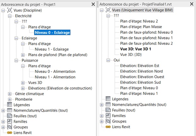Image resolution: width=196 pixels, height=136 pixels.
Task: Select the Vue 3D: {3D} view
Action: click(131, 55)
